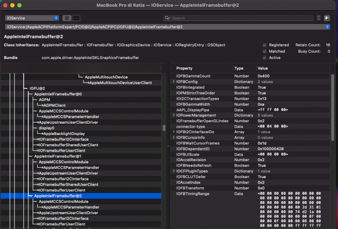Toggle the Matched checkbox
This screenshot has height=229, width=338.
click(x=264, y=51)
